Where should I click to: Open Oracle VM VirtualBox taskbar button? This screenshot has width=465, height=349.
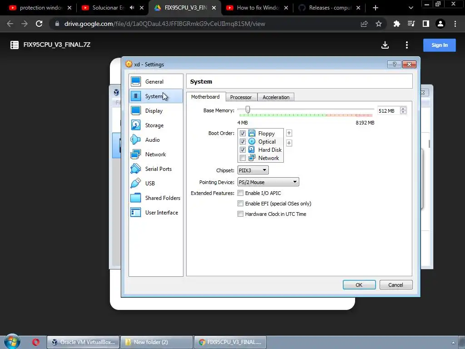coord(84,342)
